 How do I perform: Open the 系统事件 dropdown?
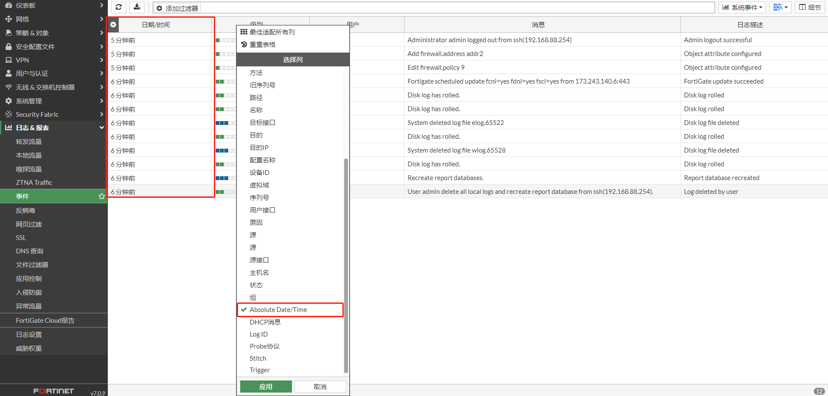(x=742, y=7)
